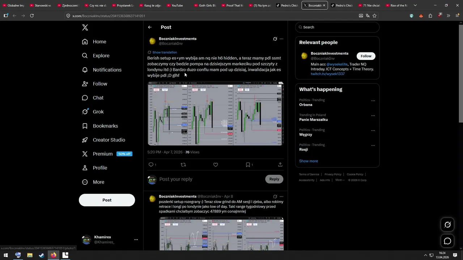
Task: Open File Explorer from taskbar
Action: (x=30, y=255)
